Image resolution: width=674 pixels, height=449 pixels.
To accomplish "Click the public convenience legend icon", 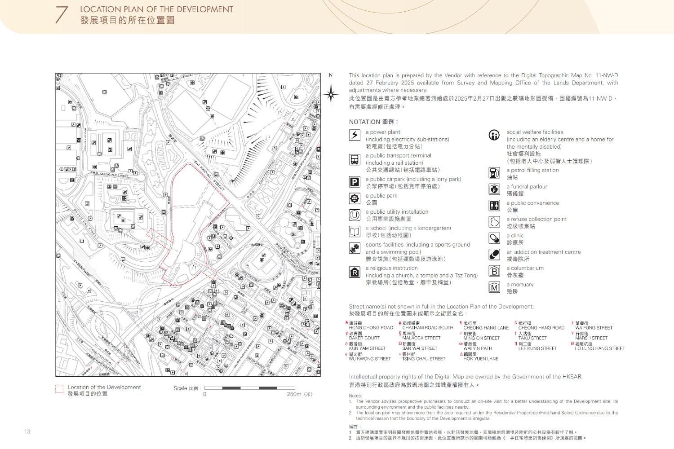I will click(x=494, y=205).
